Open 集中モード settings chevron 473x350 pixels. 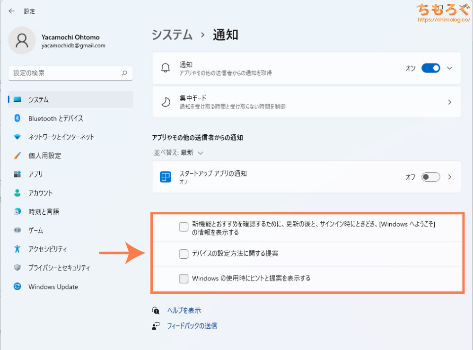449,102
